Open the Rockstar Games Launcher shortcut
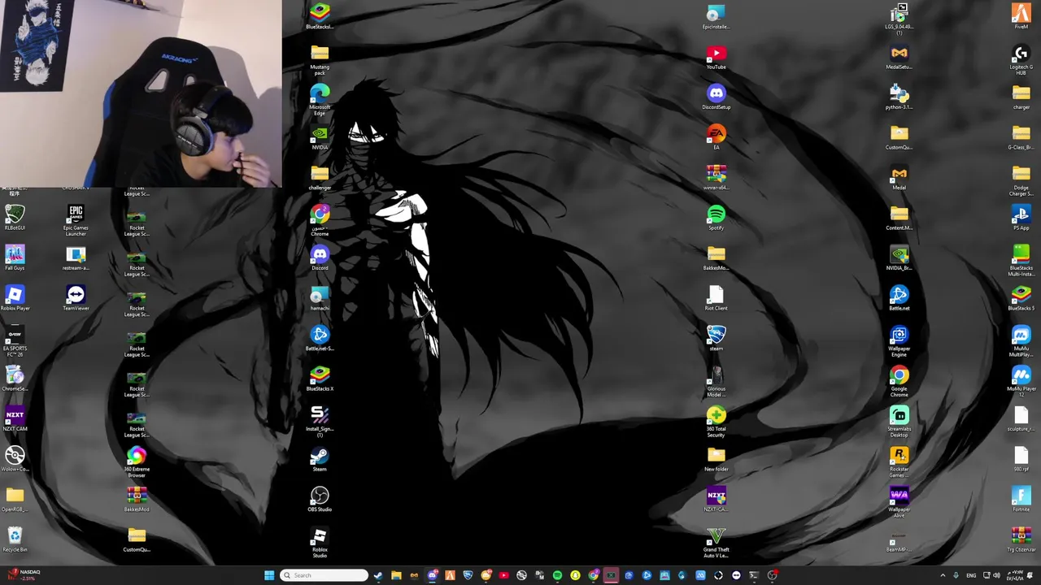1041x585 pixels. pyautogui.click(x=899, y=462)
